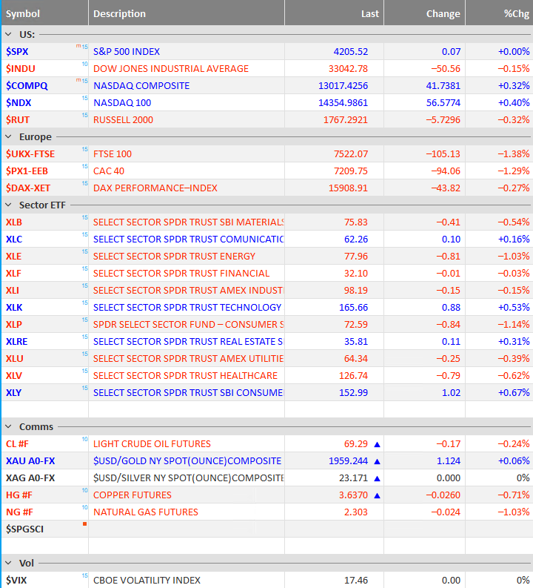Image resolution: width=533 pixels, height=588 pixels.
Task: Select the $INDU symbol
Action: click(21, 69)
